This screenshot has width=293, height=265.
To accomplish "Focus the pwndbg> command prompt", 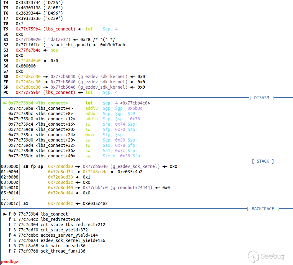I will coord(10,262).
